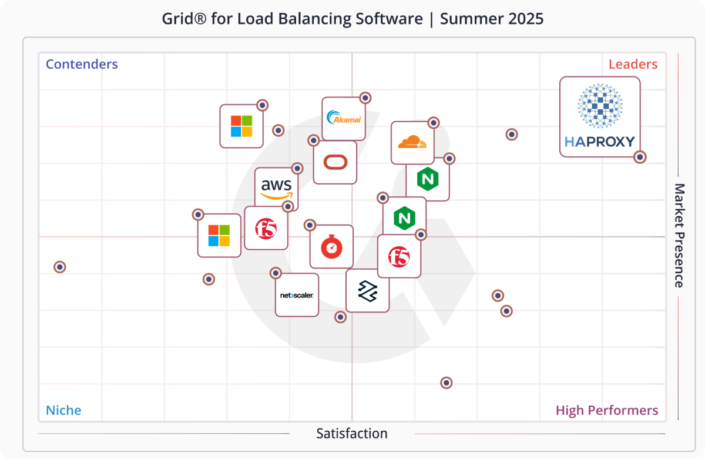The image size is (705, 459).
Task: Select the Akamai logo tile
Action: pyautogui.click(x=344, y=119)
